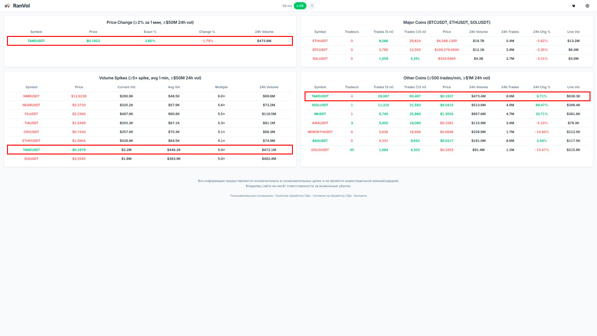Click the heart favorites icon
Viewport: 597px width, 336px height.
(x=574, y=6)
